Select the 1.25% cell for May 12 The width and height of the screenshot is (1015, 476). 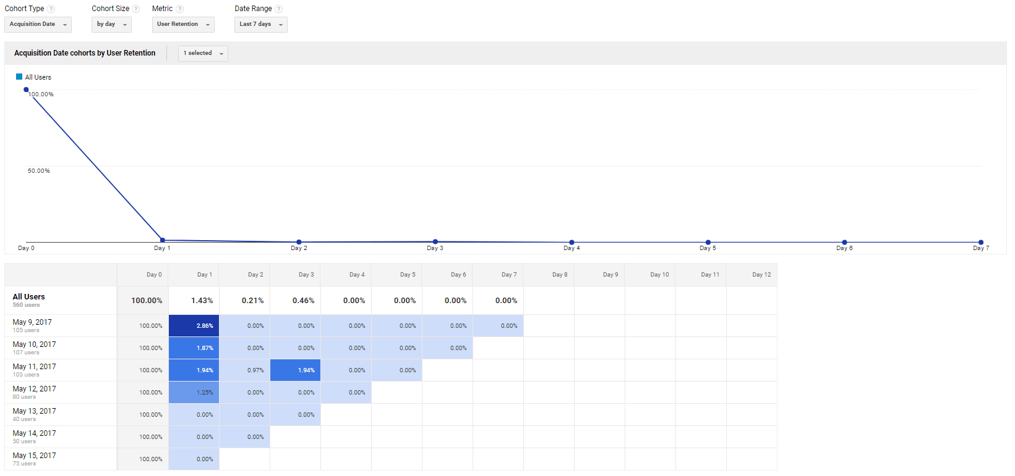[194, 393]
